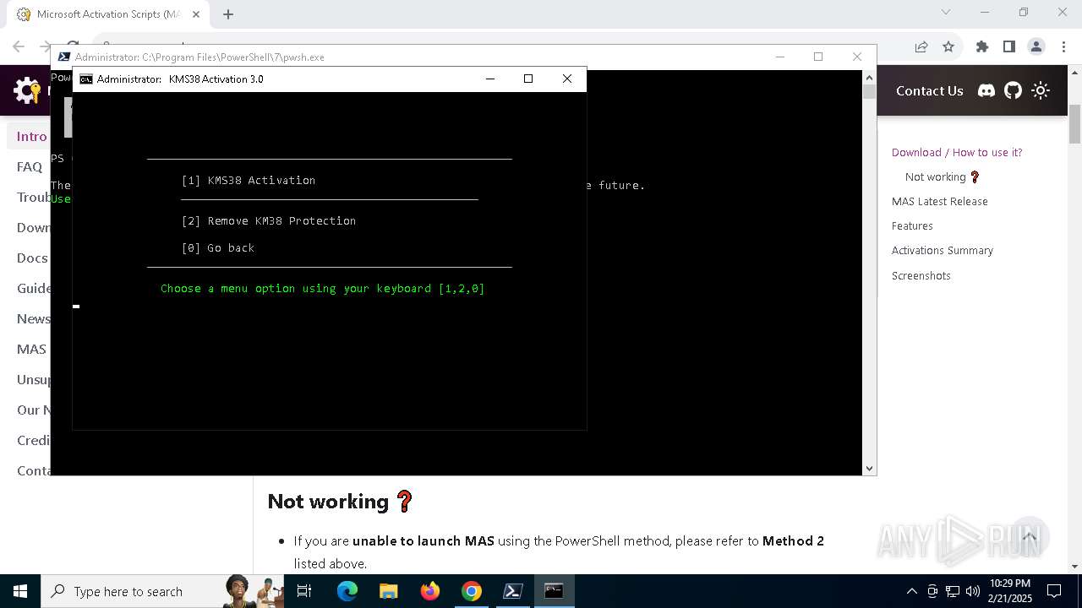Share this page icon in address bar
This screenshot has height=608, width=1082.
click(921, 46)
